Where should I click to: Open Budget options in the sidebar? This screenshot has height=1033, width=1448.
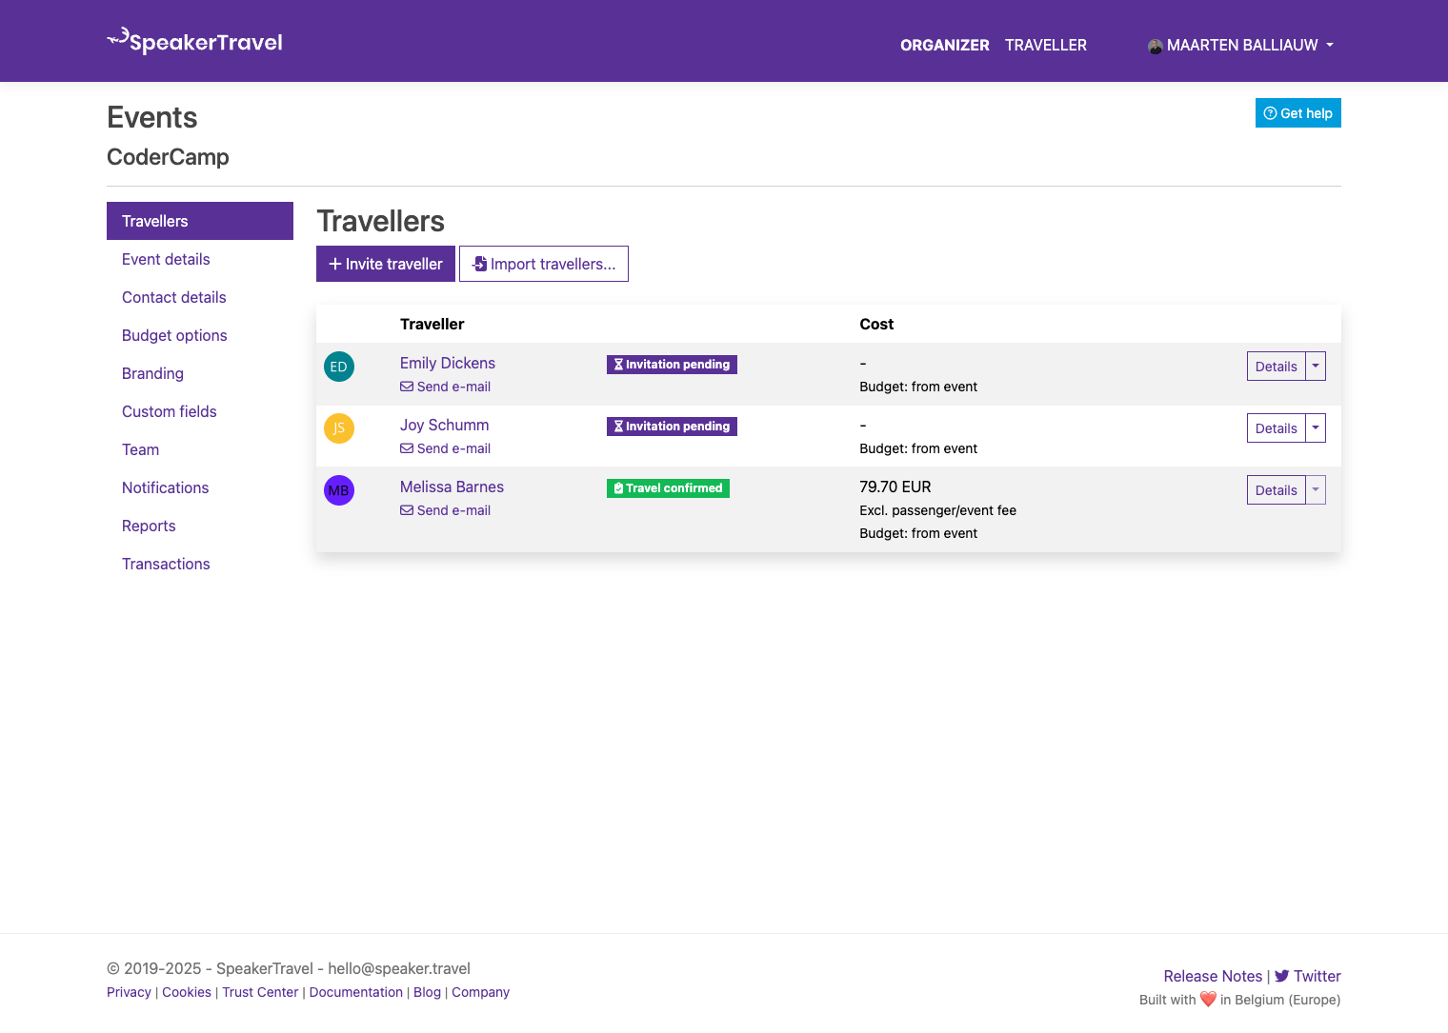(174, 335)
